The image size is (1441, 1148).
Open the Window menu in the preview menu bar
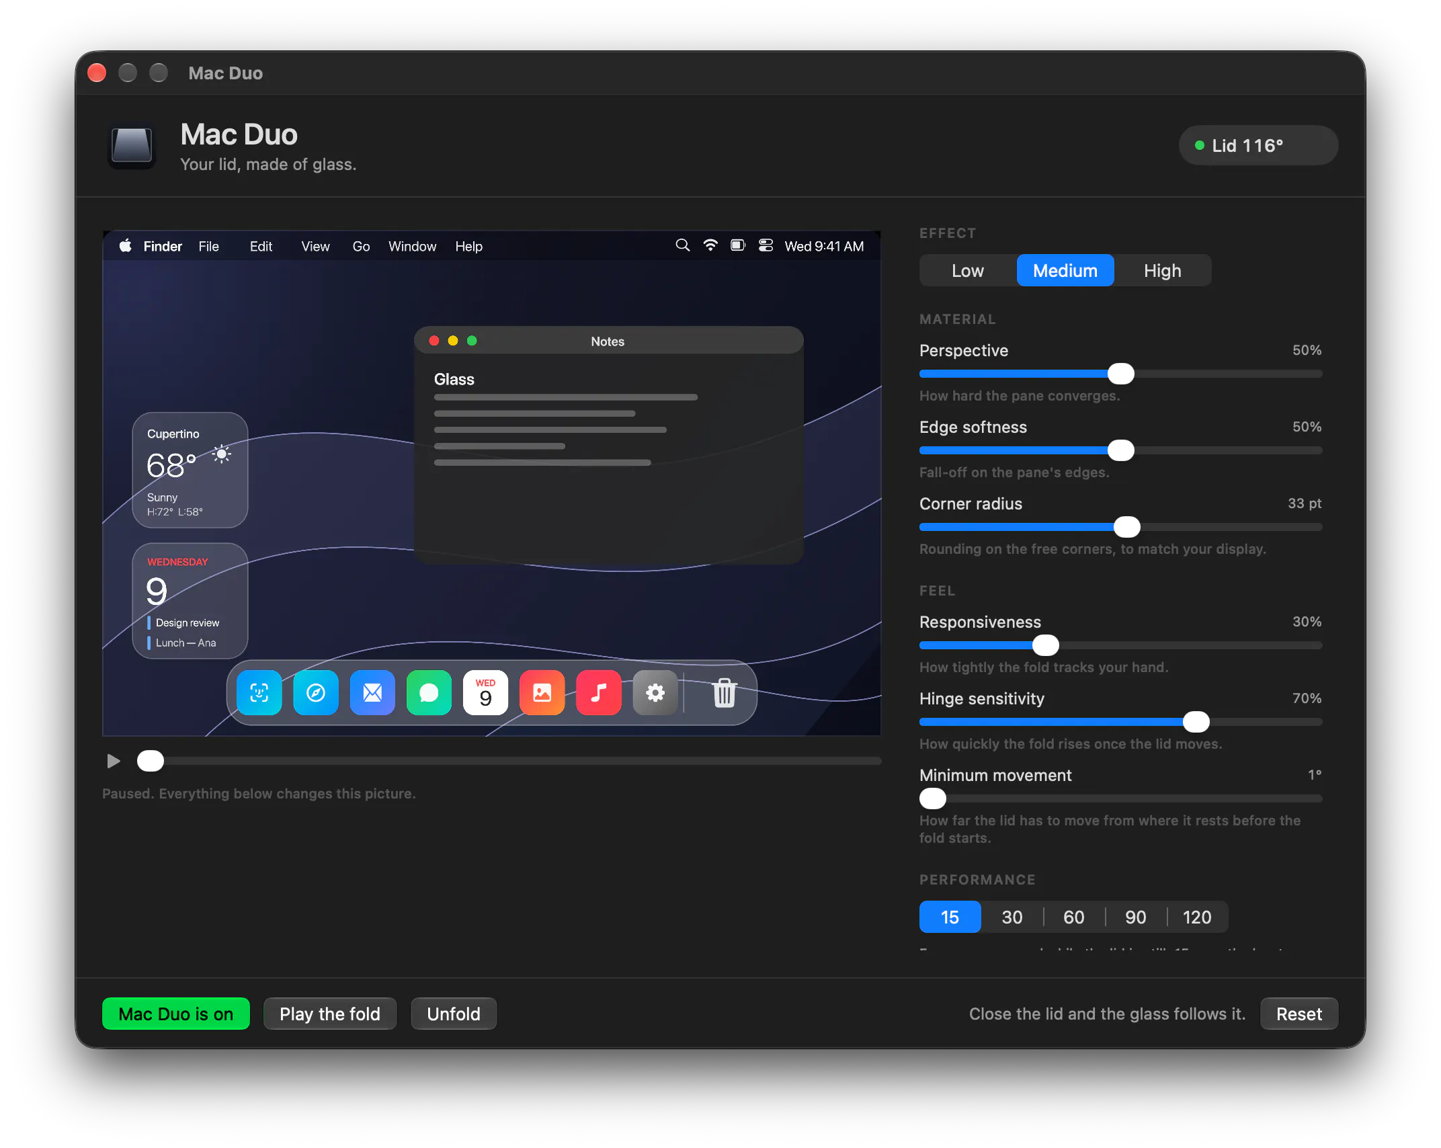click(412, 246)
